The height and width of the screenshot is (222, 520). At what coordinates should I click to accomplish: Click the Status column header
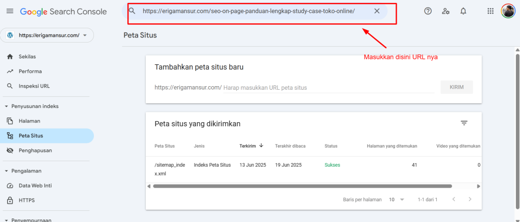click(x=331, y=146)
